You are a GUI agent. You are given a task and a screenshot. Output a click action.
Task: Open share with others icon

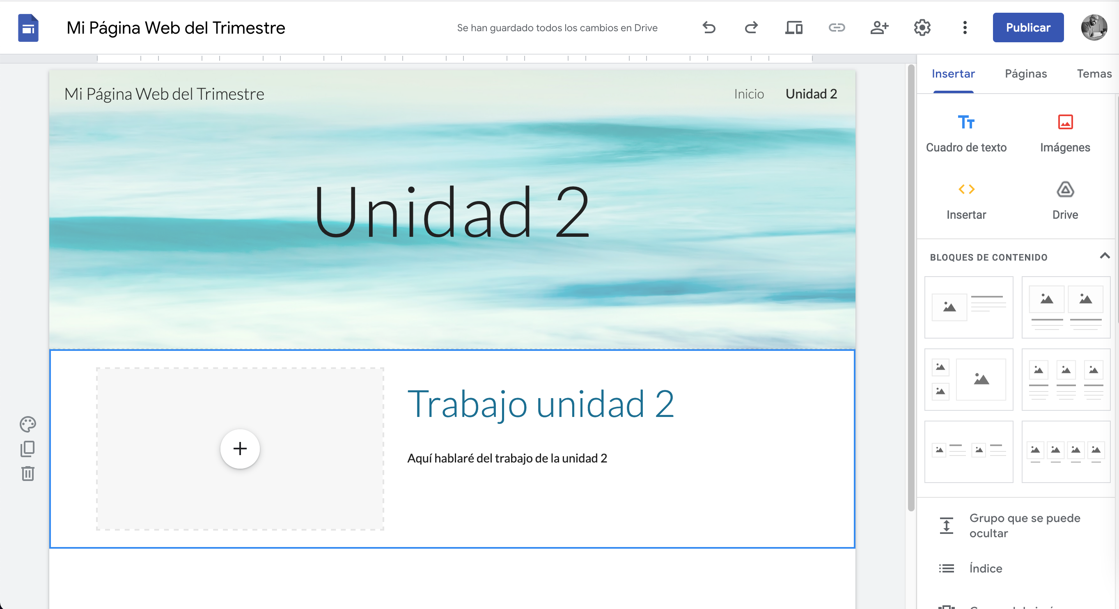(x=879, y=27)
